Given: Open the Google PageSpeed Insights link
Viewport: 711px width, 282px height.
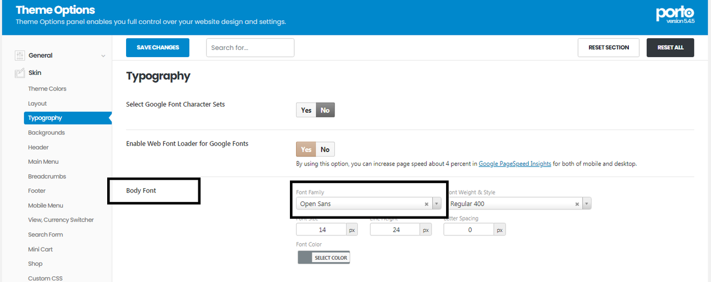Looking at the screenshot, I should (x=515, y=164).
